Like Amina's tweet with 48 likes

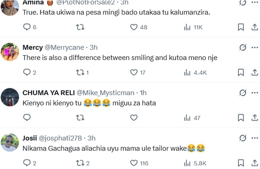[134, 27]
